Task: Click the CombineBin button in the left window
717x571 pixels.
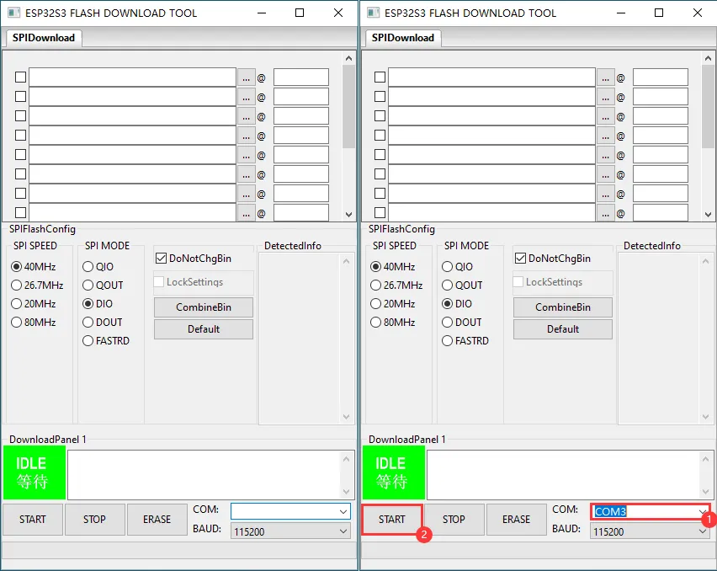Action: coord(203,307)
